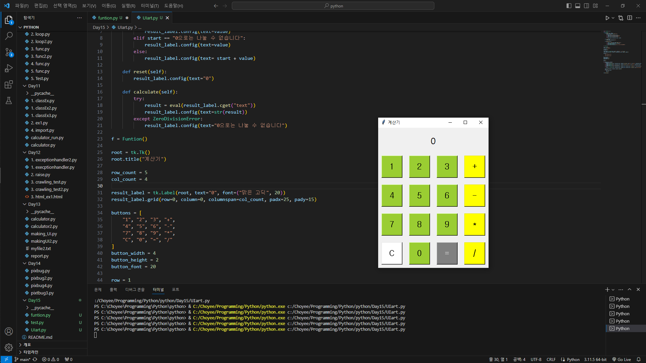This screenshot has width=646, height=363.
Task: Click the Run Python File play button
Action: (607, 18)
